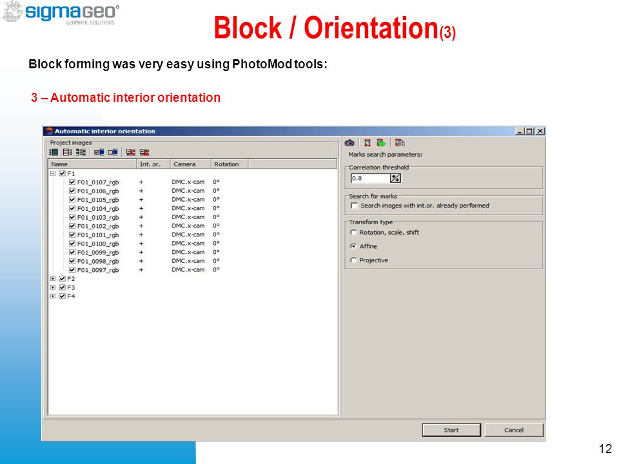Click the PhotoMod icon in the dialog title bar
The width and height of the screenshot is (619, 464).
pos(49,131)
